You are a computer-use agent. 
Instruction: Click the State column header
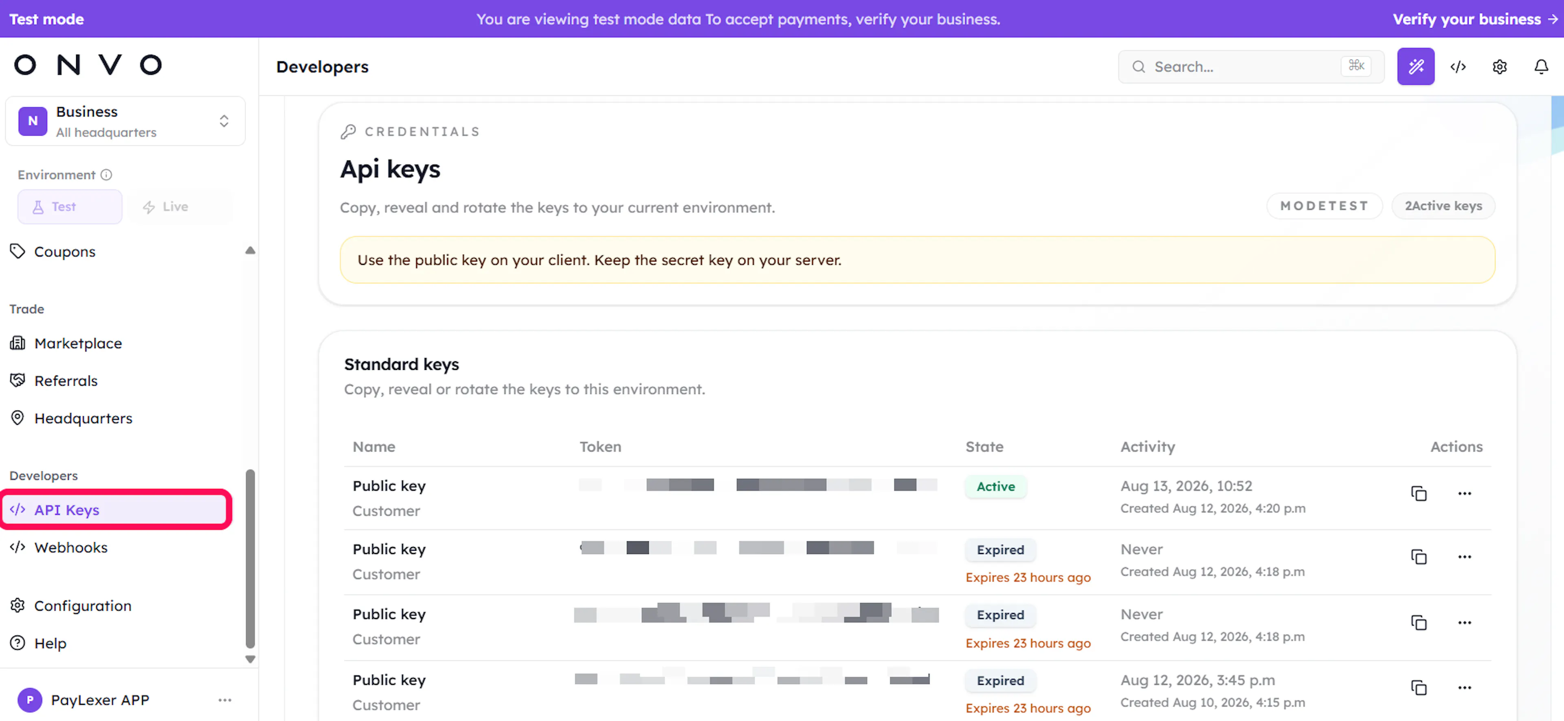click(x=985, y=446)
